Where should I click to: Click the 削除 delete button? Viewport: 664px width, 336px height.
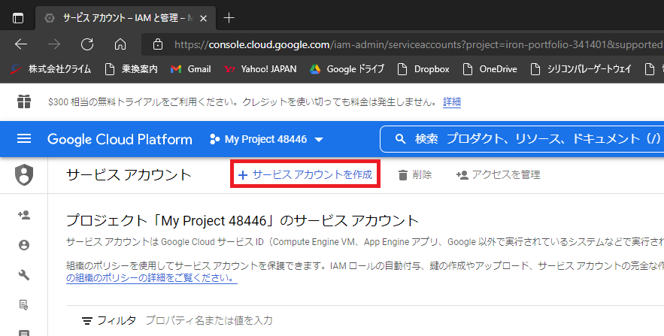pyautogui.click(x=415, y=175)
